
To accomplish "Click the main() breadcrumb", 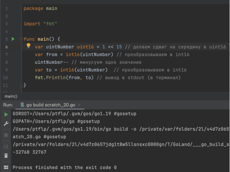I will 11,96.
